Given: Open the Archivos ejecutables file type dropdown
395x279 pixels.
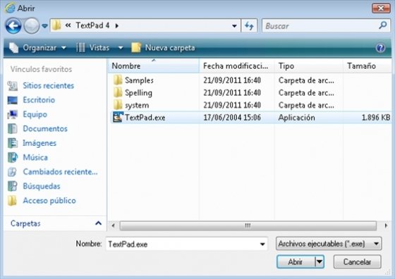Looking at the screenshot, I should click(x=329, y=244).
